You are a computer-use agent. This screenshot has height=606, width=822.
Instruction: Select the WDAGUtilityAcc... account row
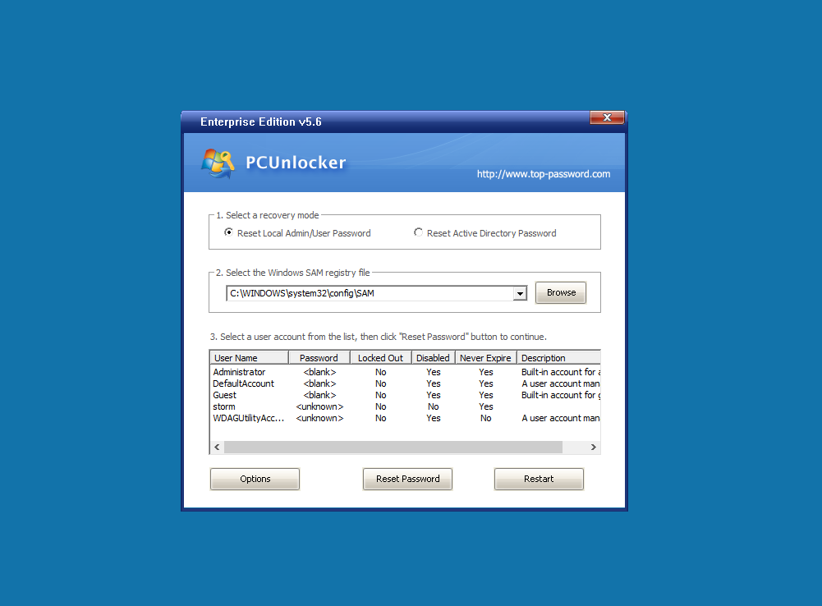pos(405,418)
